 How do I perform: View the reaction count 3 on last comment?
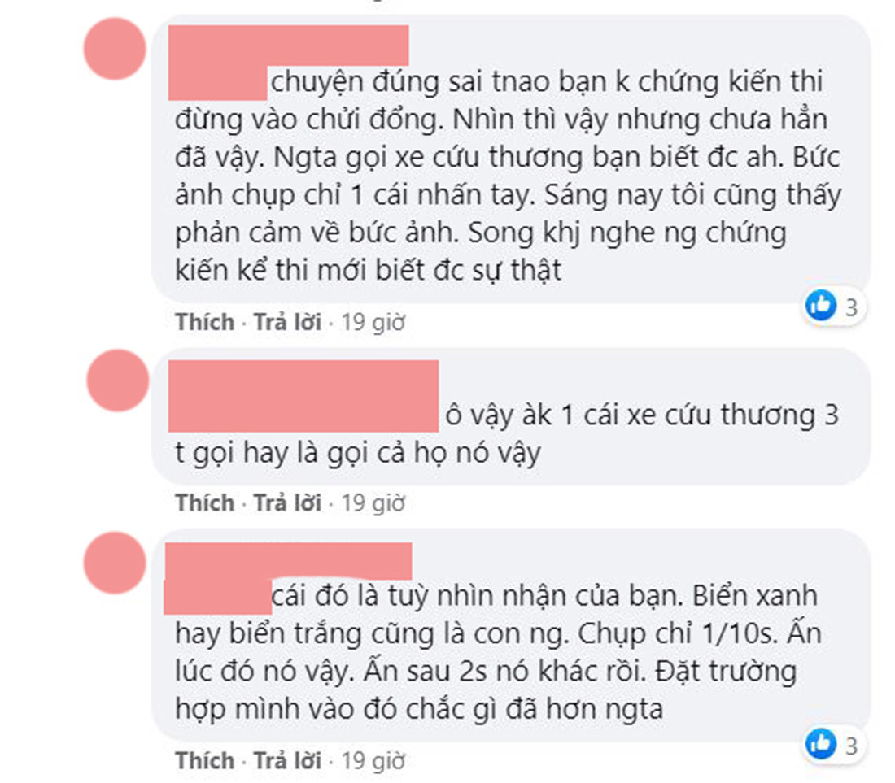(852, 746)
